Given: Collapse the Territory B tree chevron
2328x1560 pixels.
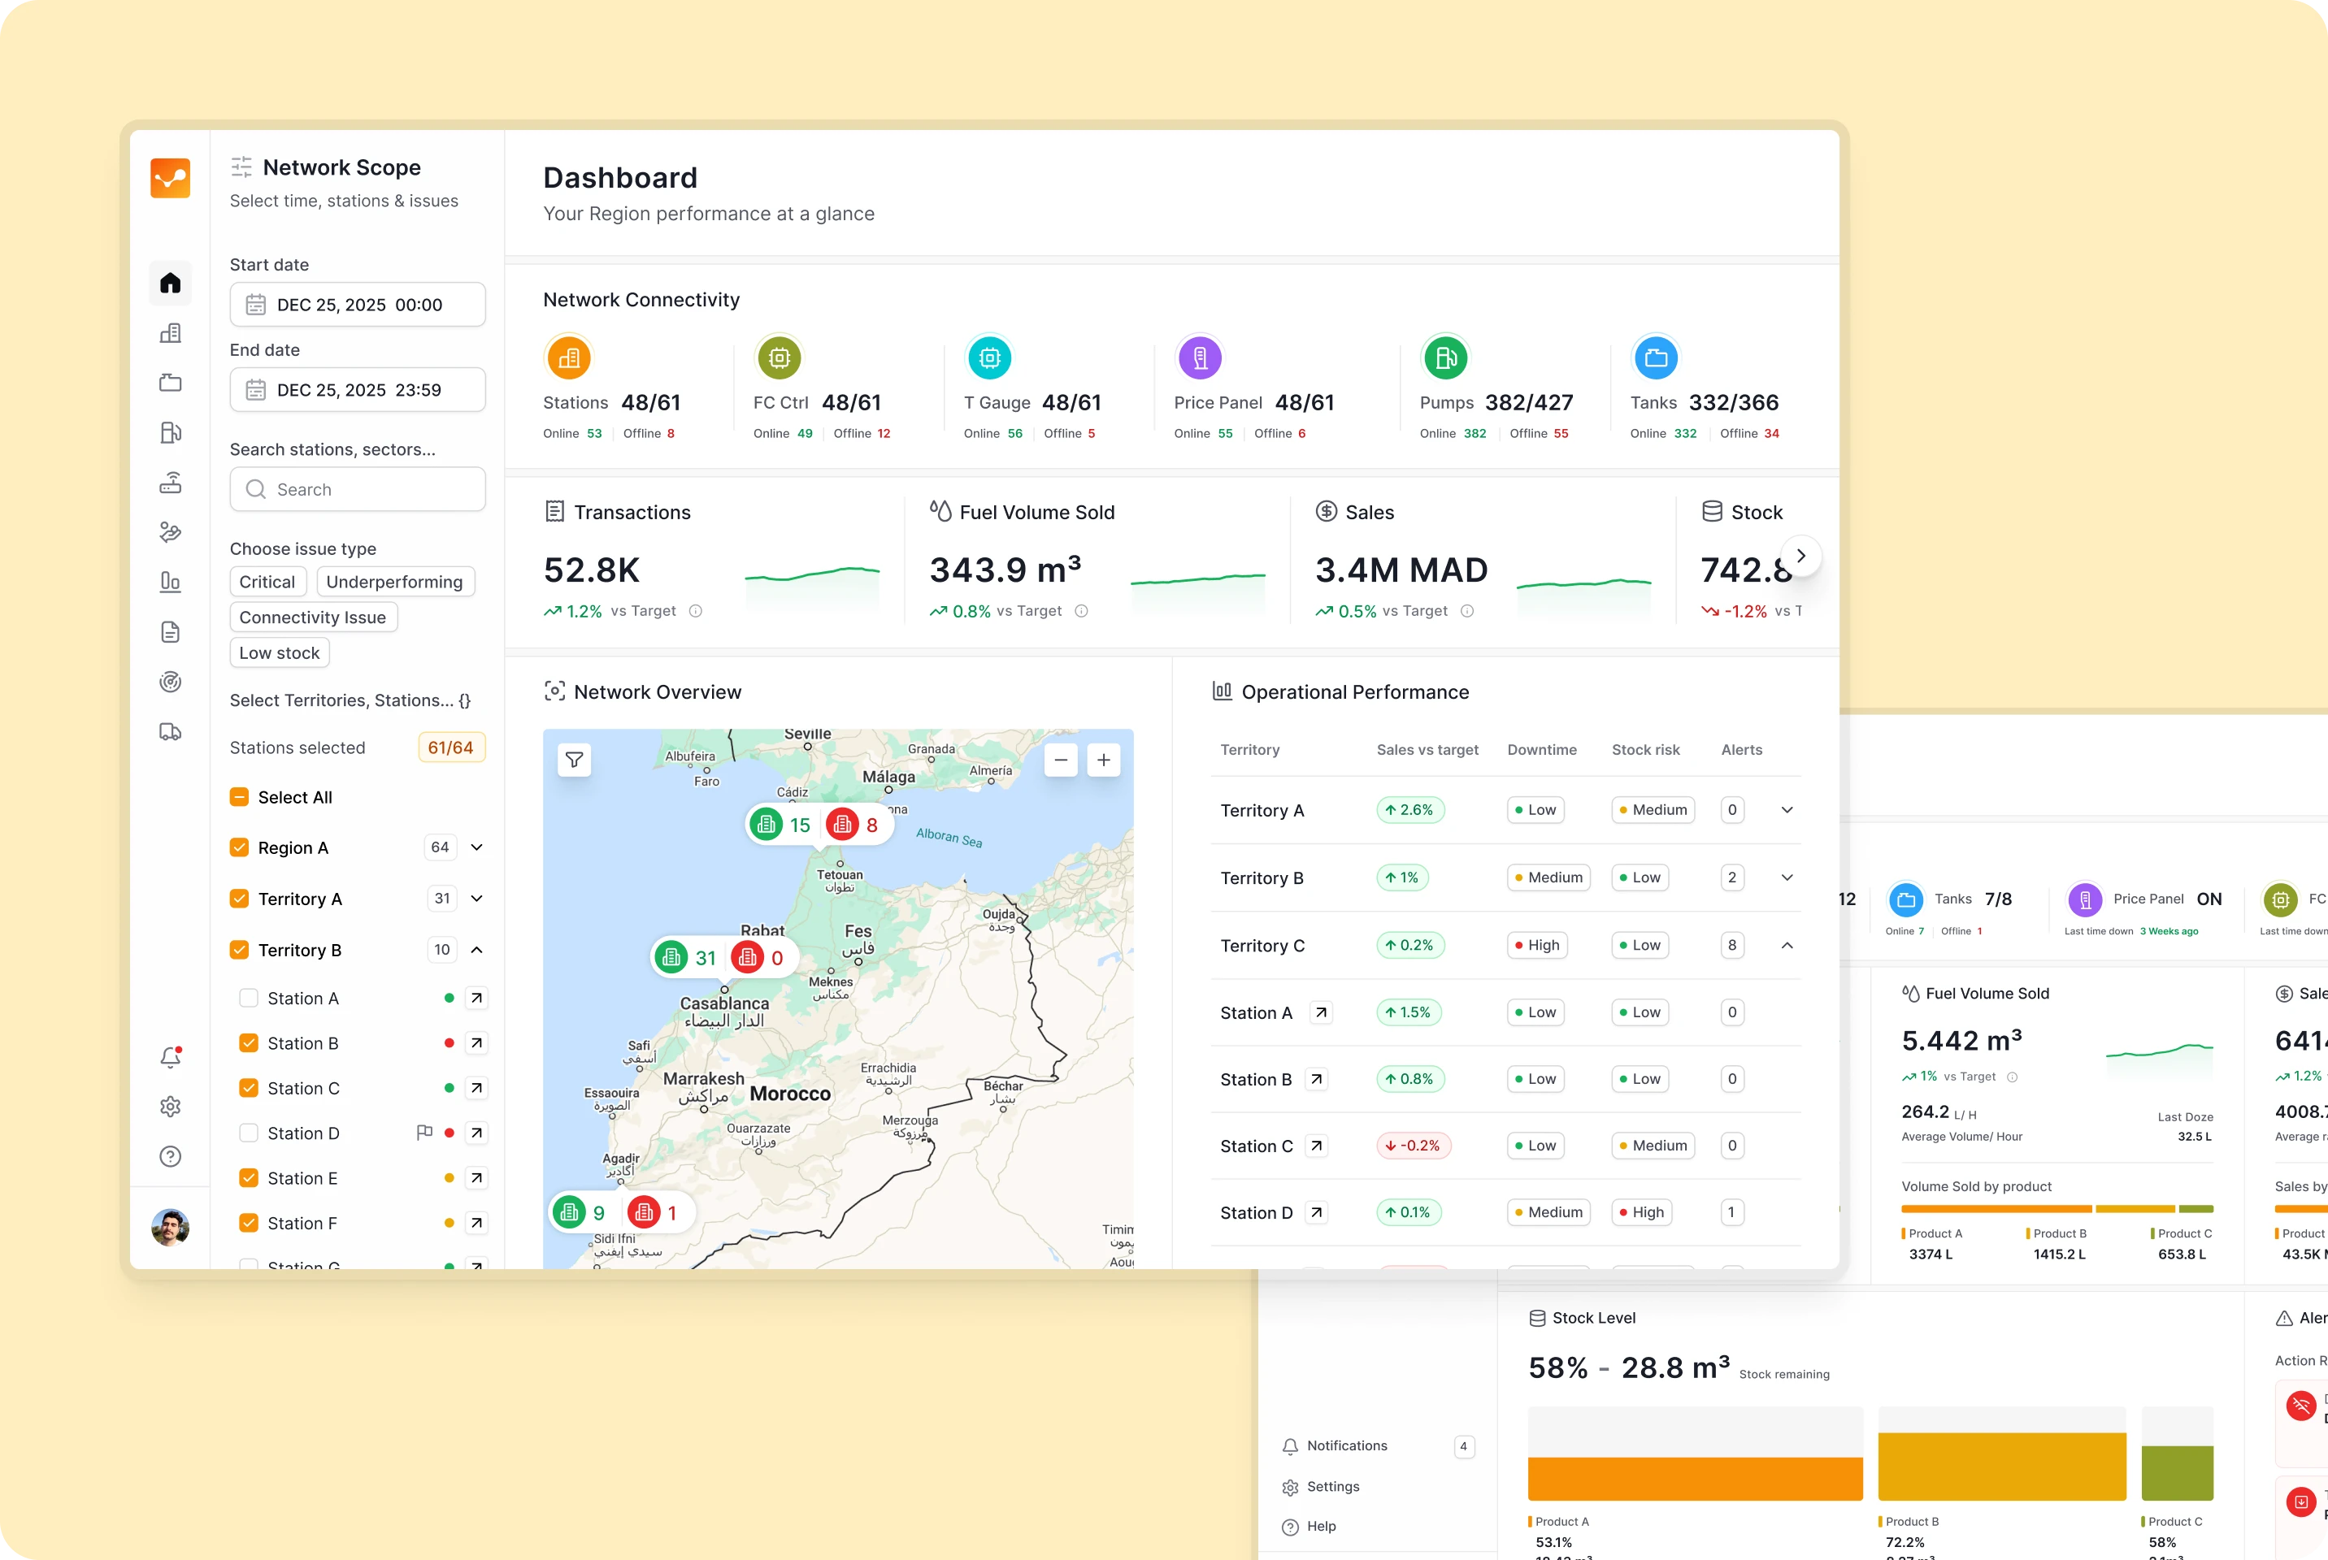Looking at the screenshot, I should [x=477, y=950].
